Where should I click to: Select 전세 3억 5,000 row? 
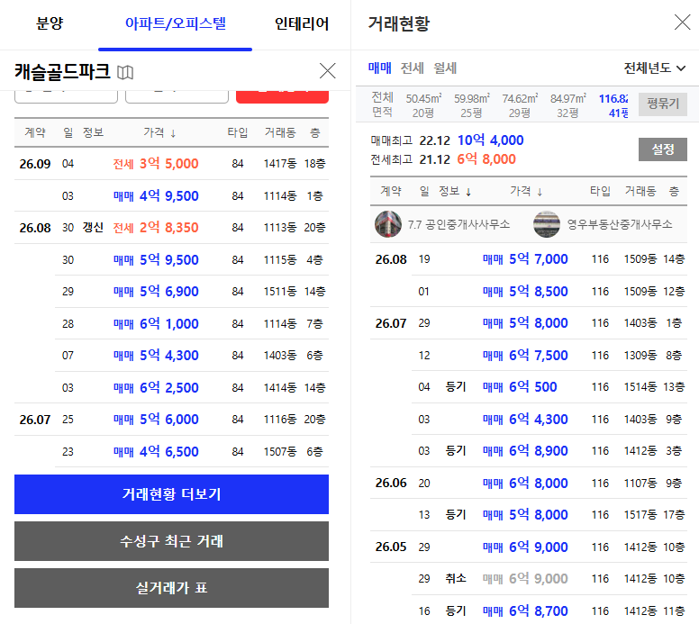pos(171,164)
